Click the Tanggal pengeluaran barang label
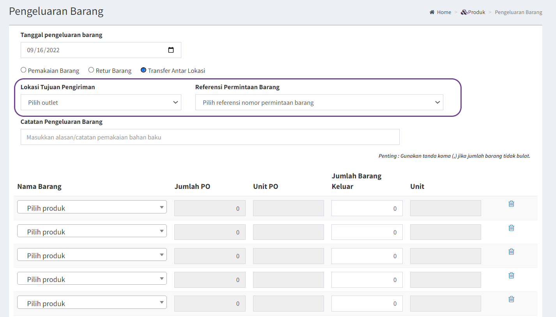 point(62,35)
